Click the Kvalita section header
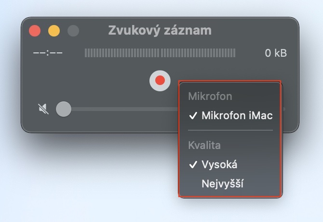The width and height of the screenshot is (323, 222). (204, 146)
